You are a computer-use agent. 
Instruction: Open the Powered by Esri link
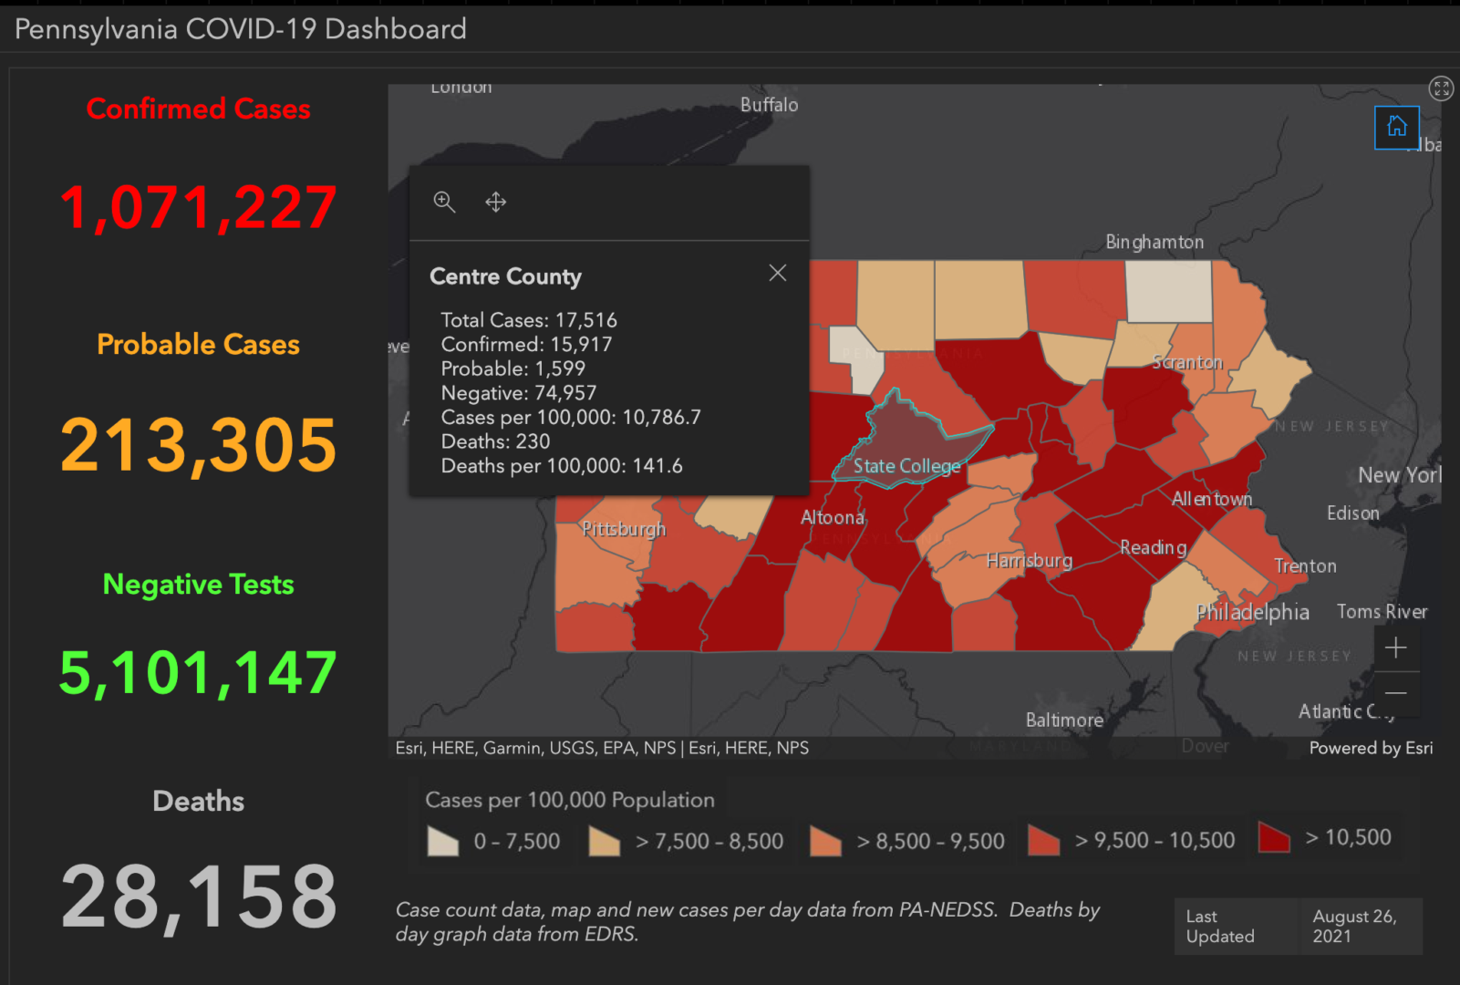pyautogui.click(x=1371, y=748)
